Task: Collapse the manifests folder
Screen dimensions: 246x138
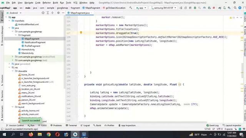Action: coord(9,21)
